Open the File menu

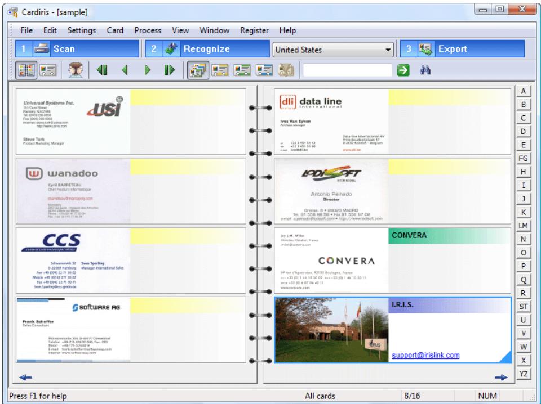[x=26, y=30]
